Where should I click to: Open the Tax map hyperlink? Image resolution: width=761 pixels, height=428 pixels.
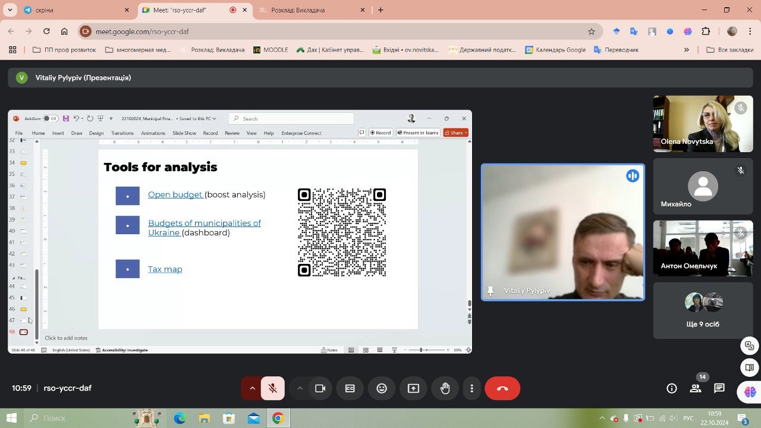pos(165,269)
